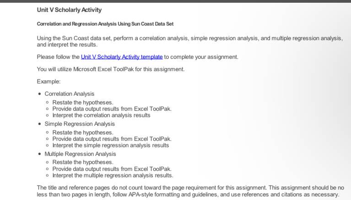Viewport: 351px width, 200px height.
Task: Click hollow bullet beside Interpret the multiple regression
Action: click(47, 175)
